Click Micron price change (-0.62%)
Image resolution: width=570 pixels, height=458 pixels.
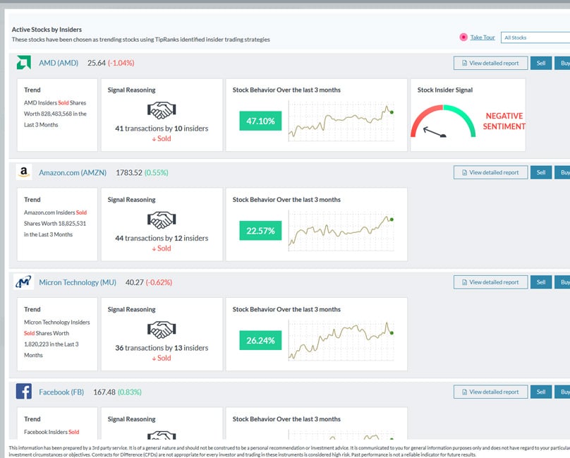[159, 282]
